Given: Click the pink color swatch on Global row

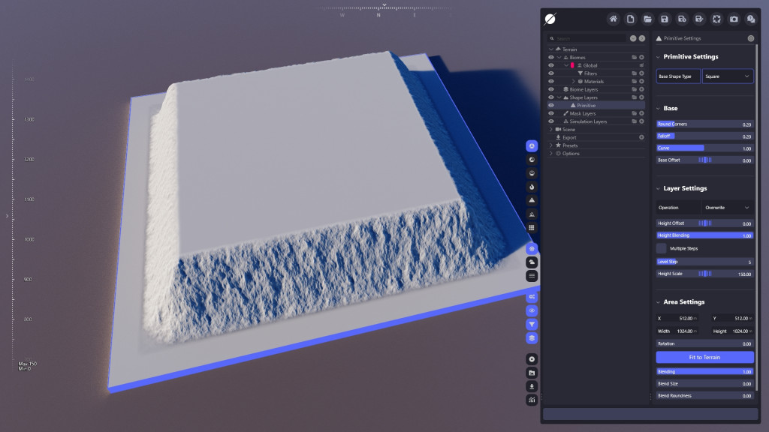Looking at the screenshot, I should [572, 65].
